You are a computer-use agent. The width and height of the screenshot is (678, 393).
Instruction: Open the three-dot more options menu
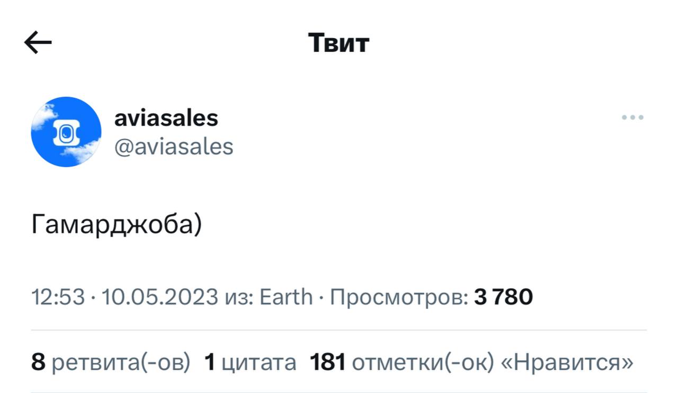[632, 117]
